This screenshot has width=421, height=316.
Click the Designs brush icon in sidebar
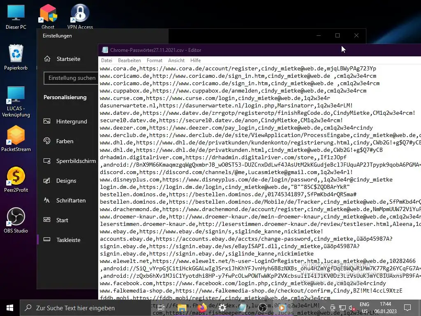tap(47, 181)
